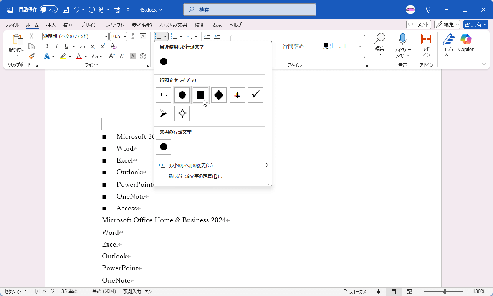This screenshot has width=493, height=296.
Task: Toggle the AutoSave (自動保存) switch
Action: pyautogui.click(x=49, y=9)
